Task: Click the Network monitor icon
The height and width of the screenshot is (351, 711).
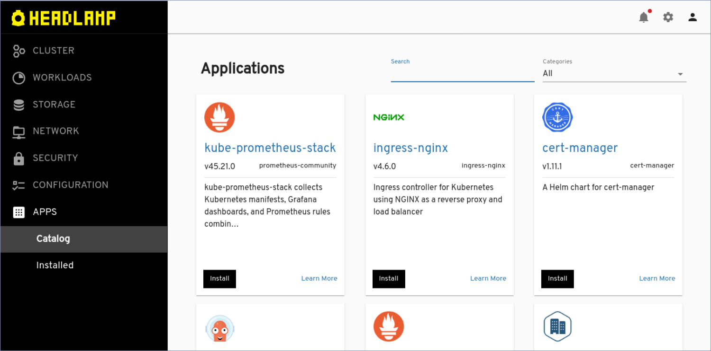Action: click(x=19, y=132)
